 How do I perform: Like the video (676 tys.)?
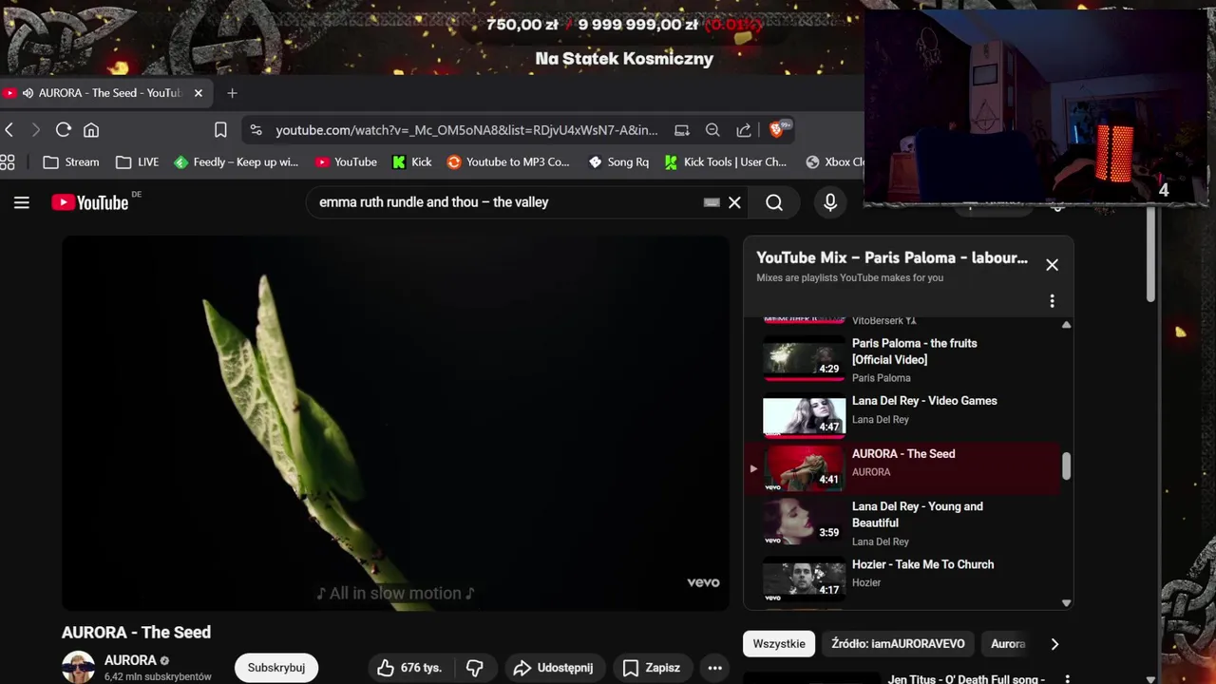click(x=410, y=668)
